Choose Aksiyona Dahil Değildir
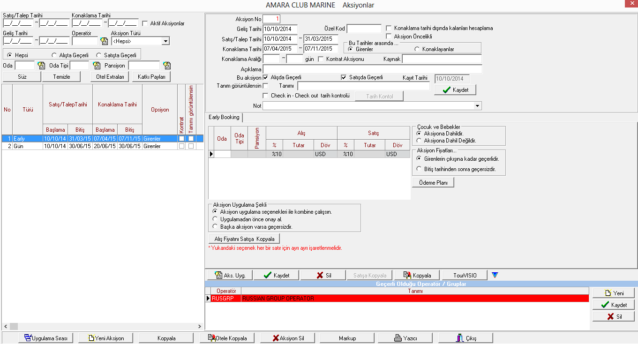Screen dimensions: 638x344 tap(420, 140)
